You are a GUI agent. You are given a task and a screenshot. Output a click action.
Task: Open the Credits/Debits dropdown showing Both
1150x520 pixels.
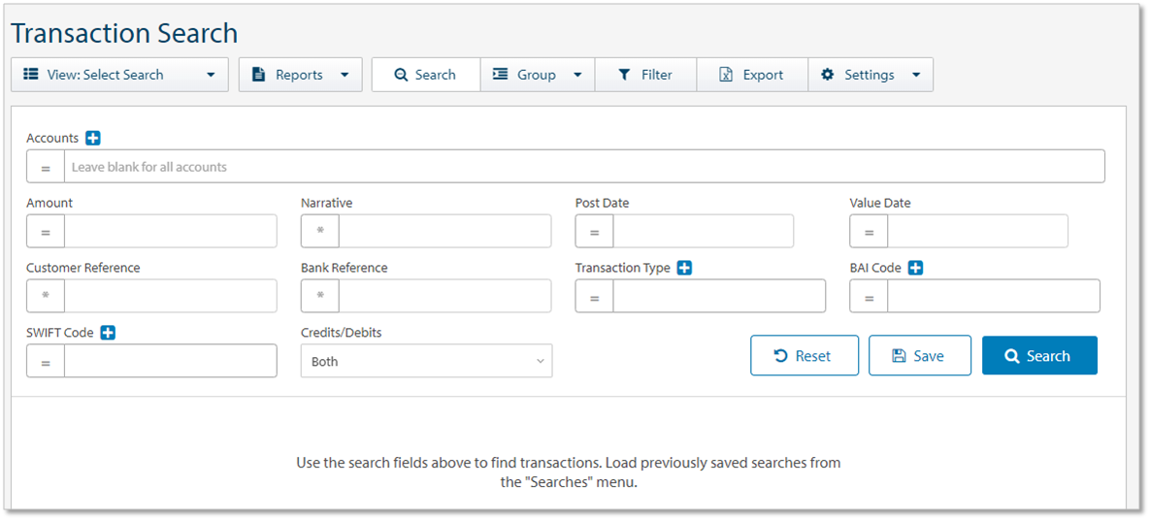pos(426,361)
